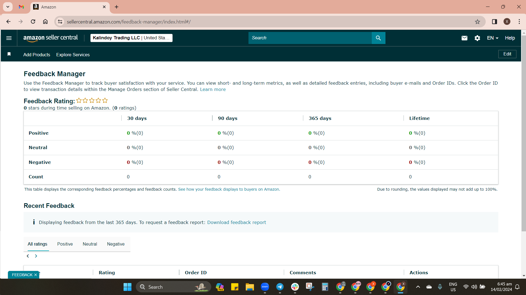This screenshot has width=526, height=295.
Task: Select the Negative feedback tab
Action: pos(116,244)
